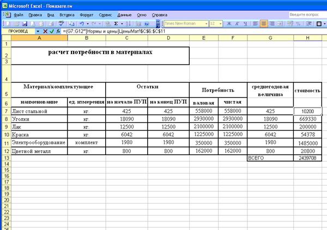Open the Times New Roman font dropdown
The height and width of the screenshot is (230, 327).
point(206,23)
